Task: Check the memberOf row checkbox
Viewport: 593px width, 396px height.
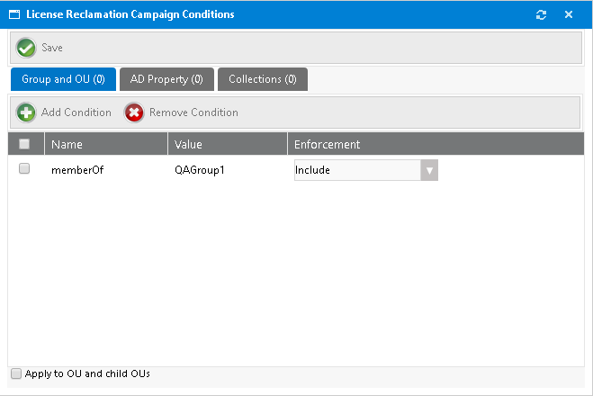Action: (24, 168)
